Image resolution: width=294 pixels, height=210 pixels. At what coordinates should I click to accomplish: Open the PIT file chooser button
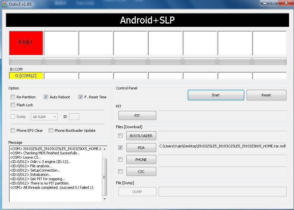[137, 116]
